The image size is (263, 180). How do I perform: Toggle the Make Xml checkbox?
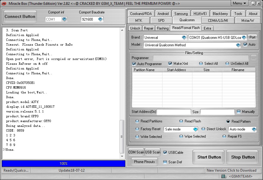coord(170,64)
